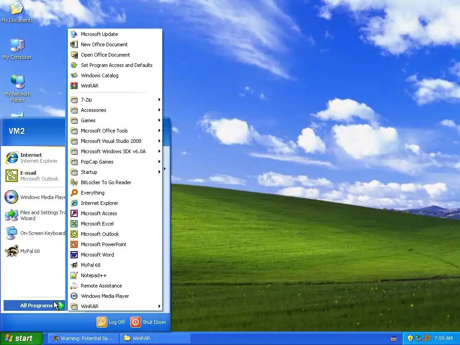Screen dimensions: 460x345
Task: Click the BitLocker To Go Reader icon
Action: point(74,182)
